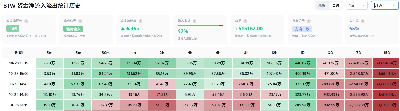Click the -1,678.00万 cell

tap(387, 105)
